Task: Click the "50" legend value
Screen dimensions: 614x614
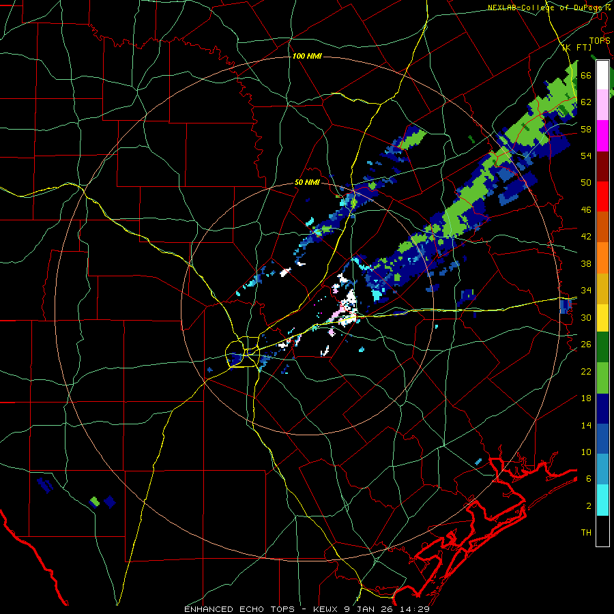Action: coord(586,183)
